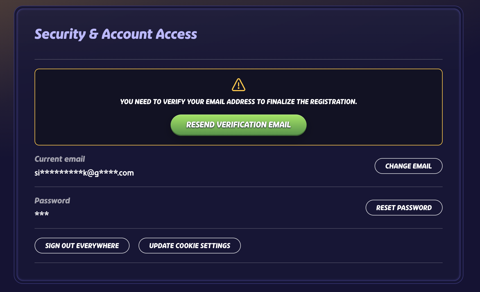Open the Change Email dialog
The height and width of the screenshot is (292, 480).
408,166
